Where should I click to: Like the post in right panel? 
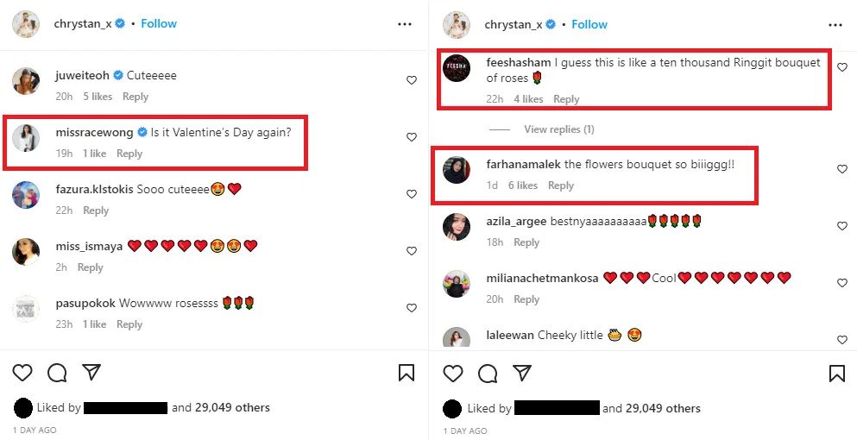click(x=453, y=374)
